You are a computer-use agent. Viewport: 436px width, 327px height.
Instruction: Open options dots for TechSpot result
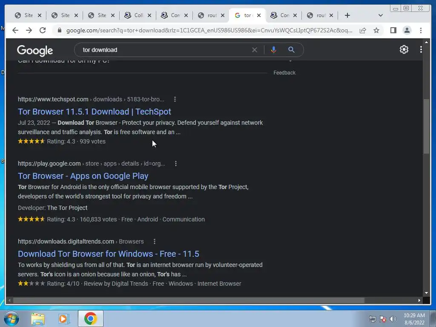175,99
